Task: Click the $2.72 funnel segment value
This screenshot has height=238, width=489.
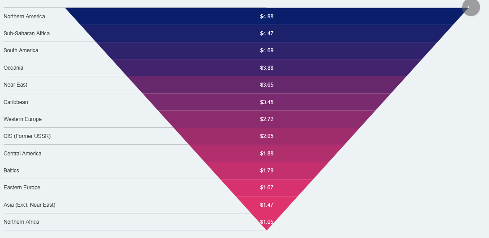Action: point(267,119)
